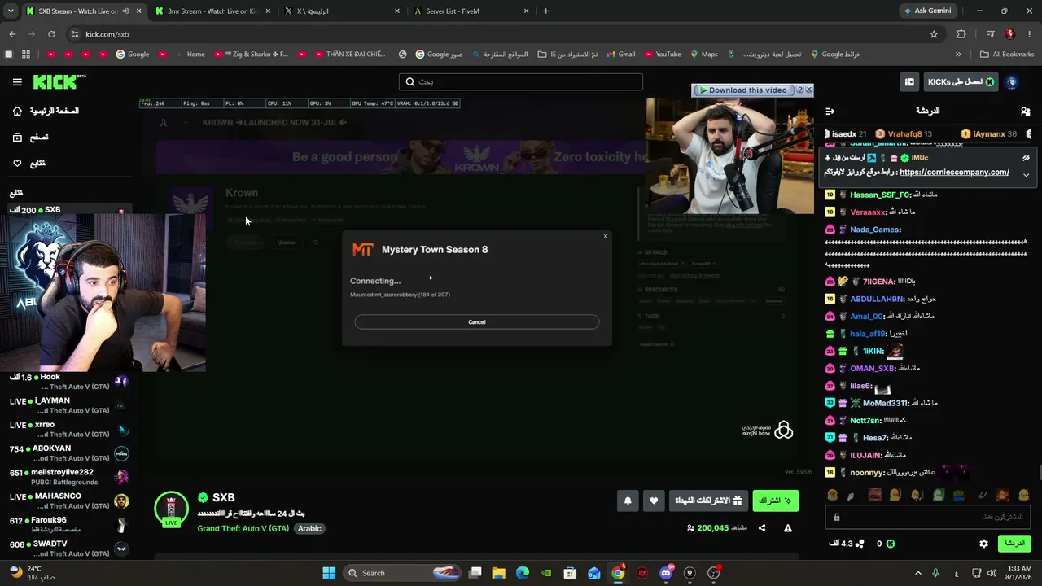The width and height of the screenshot is (1042, 586).
Task: Open Maps bookmark
Action: [704, 55]
